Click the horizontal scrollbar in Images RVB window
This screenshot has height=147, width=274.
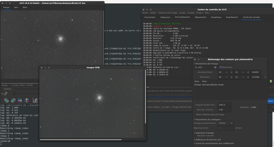[x=81, y=140]
